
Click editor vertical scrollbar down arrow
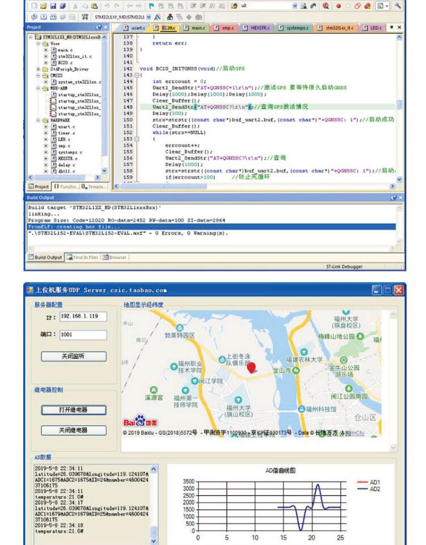coord(399,179)
